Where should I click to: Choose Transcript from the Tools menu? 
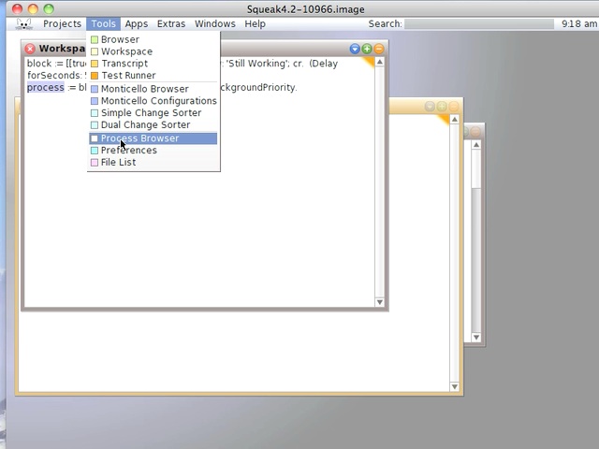[153, 64]
